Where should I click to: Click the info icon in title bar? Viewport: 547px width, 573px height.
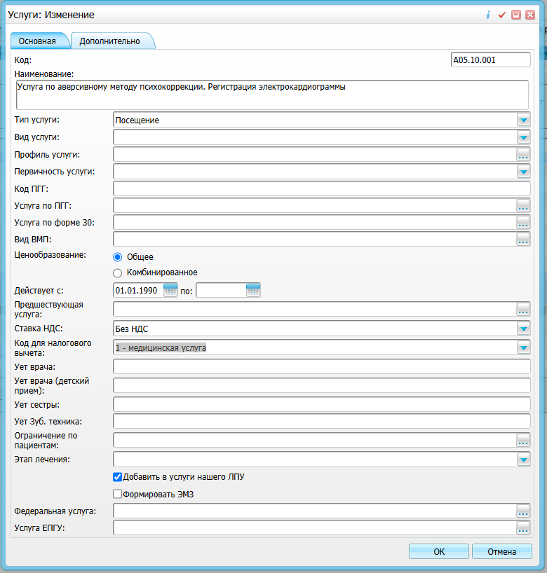click(x=488, y=15)
